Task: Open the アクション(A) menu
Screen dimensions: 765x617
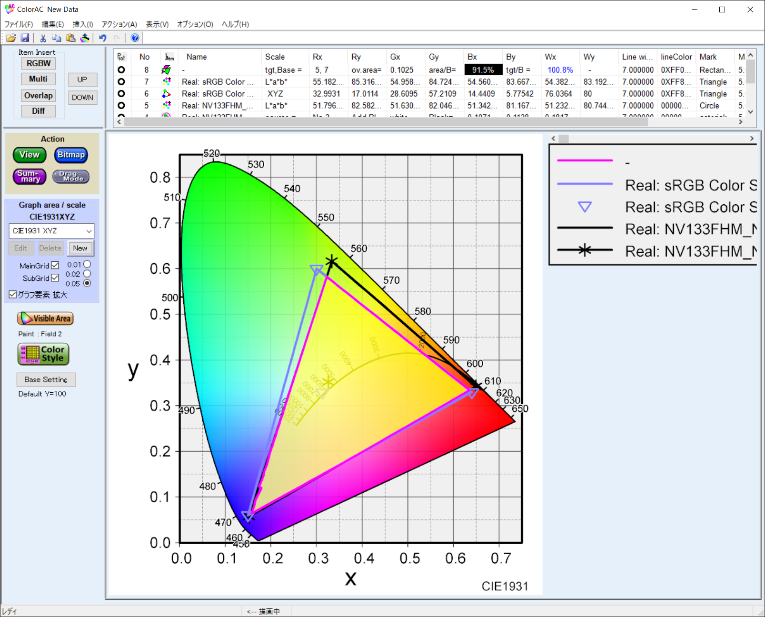Action: [x=119, y=24]
